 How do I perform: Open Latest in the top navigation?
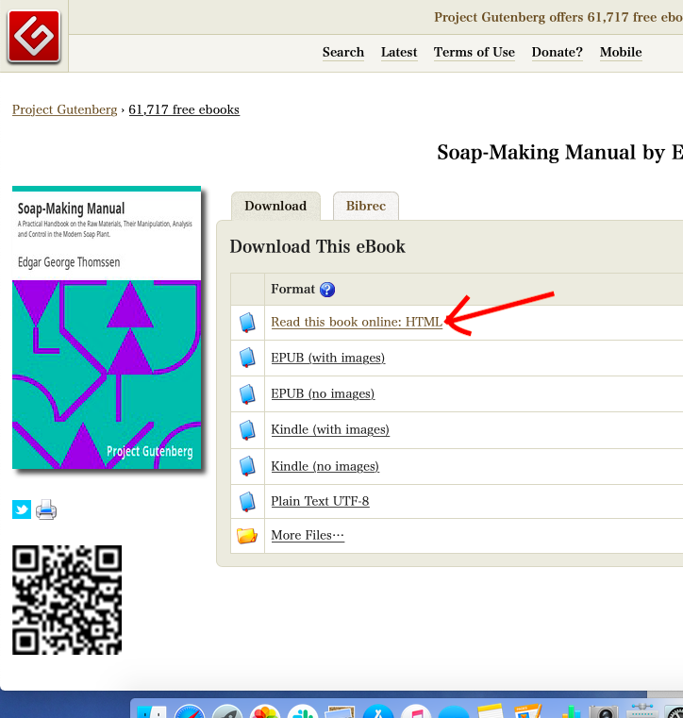[399, 52]
